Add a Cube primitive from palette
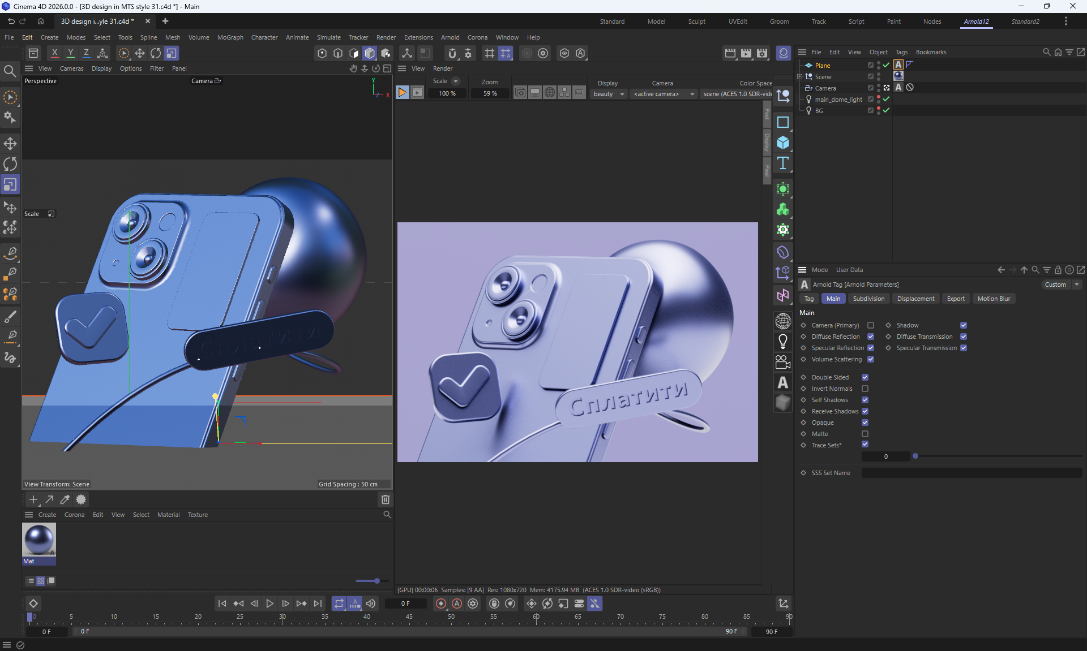1087x651 pixels. (783, 143)
